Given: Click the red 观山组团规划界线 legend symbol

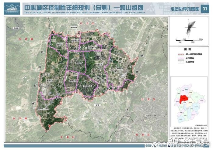Looking at the screenshot, I should click(181, 54).
